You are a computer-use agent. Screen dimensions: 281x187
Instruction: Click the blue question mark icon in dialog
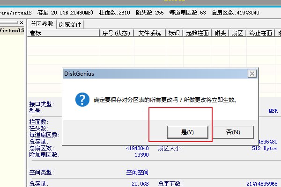coord(82,100)
